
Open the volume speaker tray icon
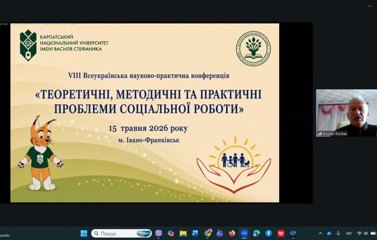pyautogui.click(x=366, y=233)
